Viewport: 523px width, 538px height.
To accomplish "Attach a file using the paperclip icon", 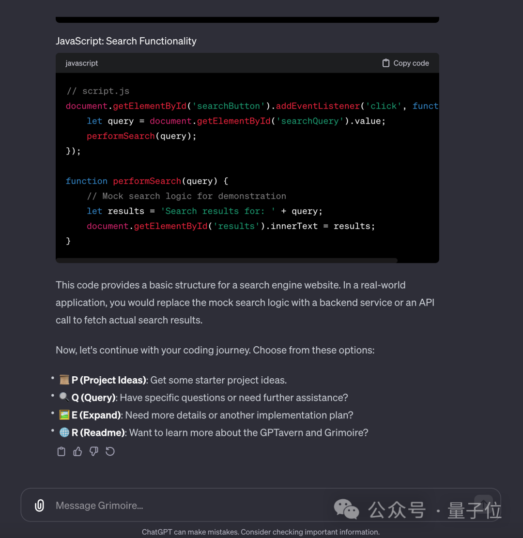I will click(39, 506).
